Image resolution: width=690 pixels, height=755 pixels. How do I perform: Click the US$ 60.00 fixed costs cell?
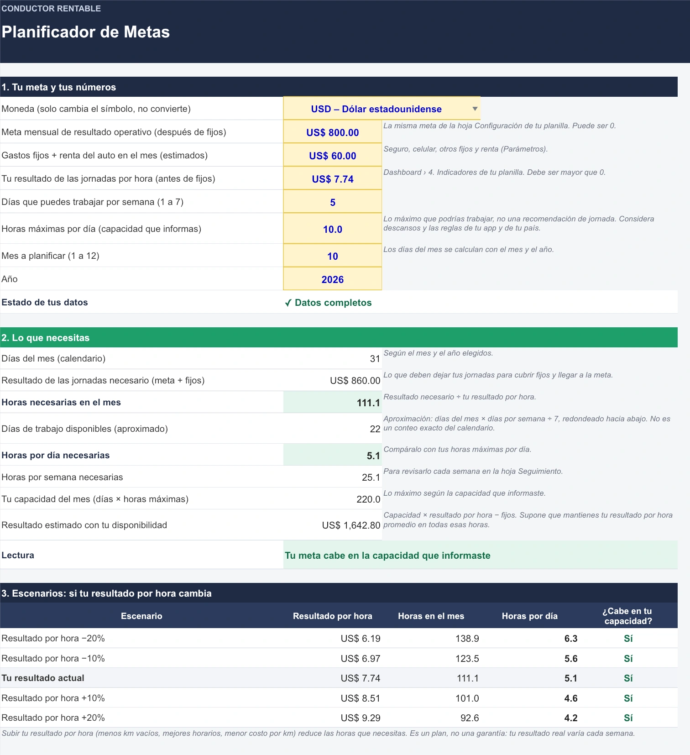tap(332, 155)
